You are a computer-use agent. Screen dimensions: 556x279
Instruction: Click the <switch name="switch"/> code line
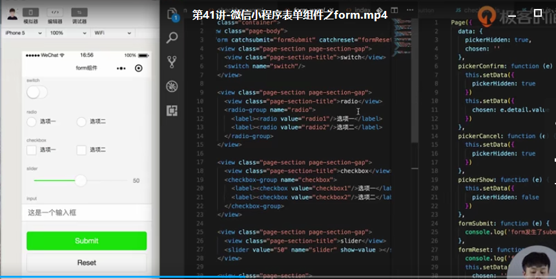265,66
